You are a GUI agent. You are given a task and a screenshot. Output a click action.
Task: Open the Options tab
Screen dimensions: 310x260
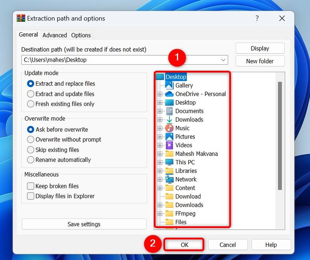tap(80, 35)
